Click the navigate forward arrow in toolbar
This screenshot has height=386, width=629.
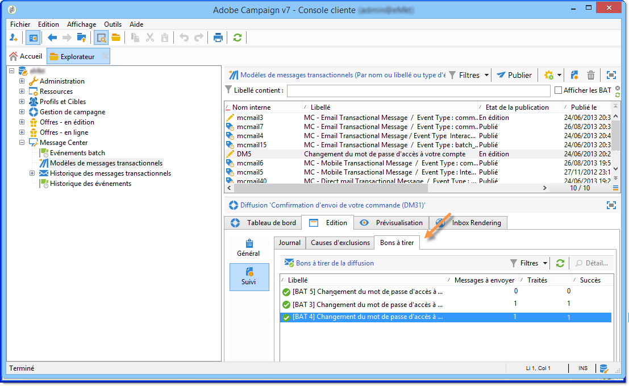coord(66,38)
